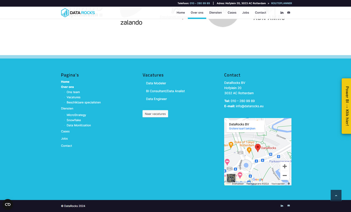Click the Naar vacatures button
The image size is (351, 212).
pos(155,114)
